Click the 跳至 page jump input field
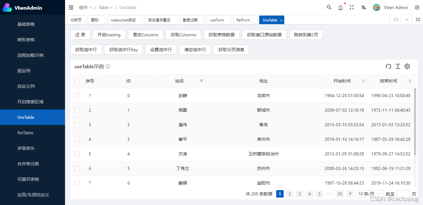Screen dimensions: 423x205 pyautogui.click(x=403, y=194)
